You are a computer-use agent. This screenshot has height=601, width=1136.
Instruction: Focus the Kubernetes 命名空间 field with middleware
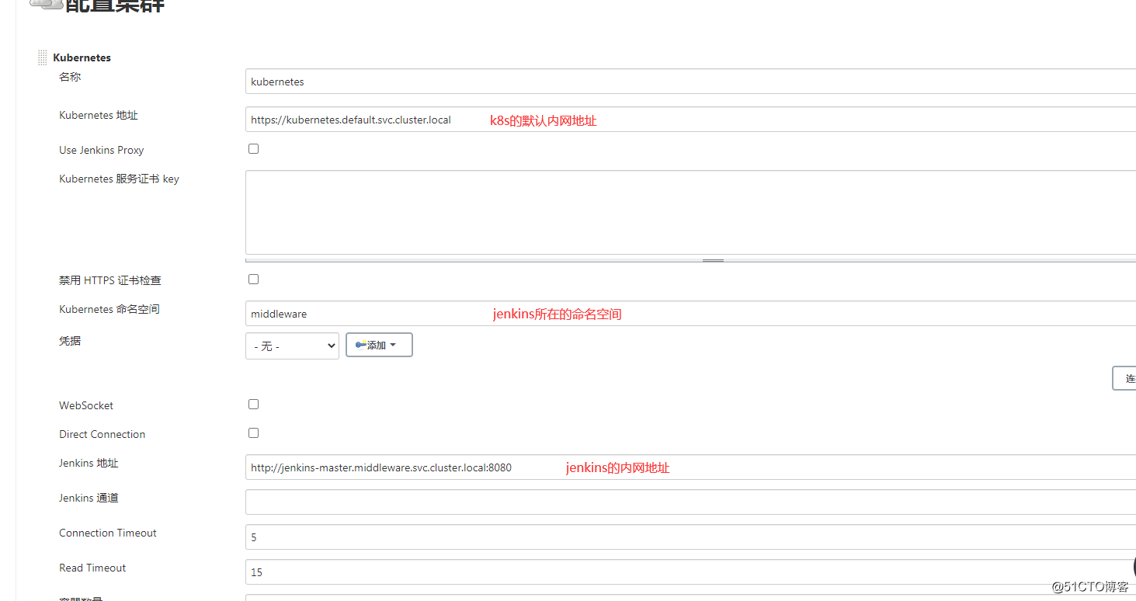point(690,314)
